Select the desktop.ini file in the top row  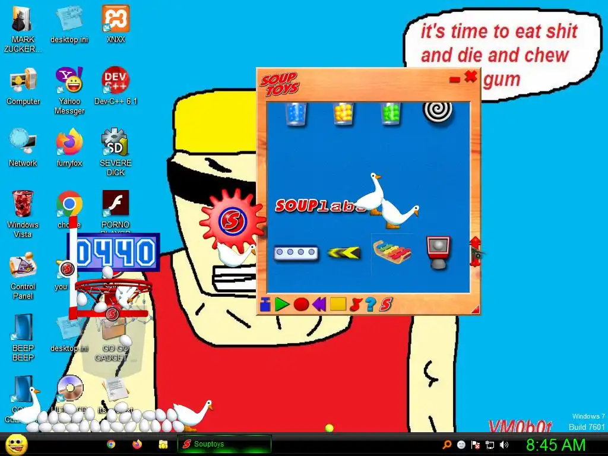(x=69, y=24)
